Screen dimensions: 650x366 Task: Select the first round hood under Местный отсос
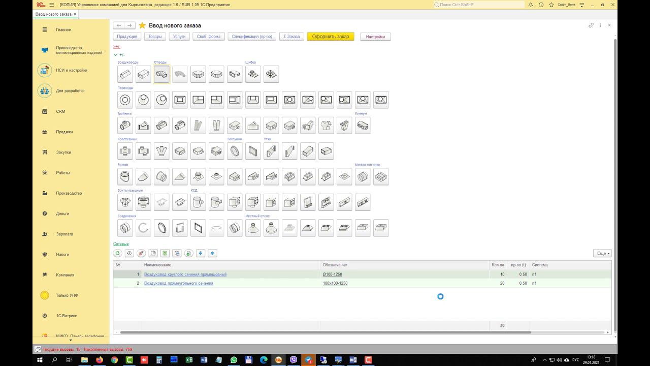pos(253,228)
